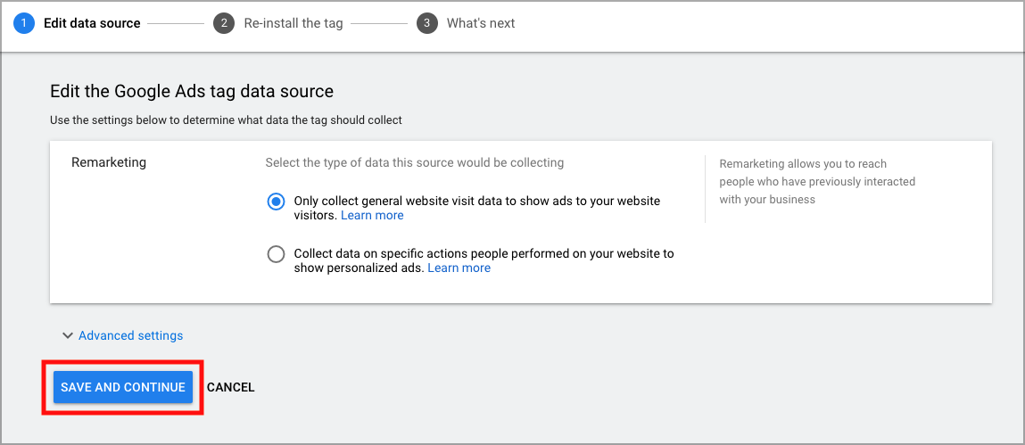This screenshot has width=1025, height=445.
Task: Open Learn more link after personalized ads
Action: pyautogui.click(x=459, y=268)
